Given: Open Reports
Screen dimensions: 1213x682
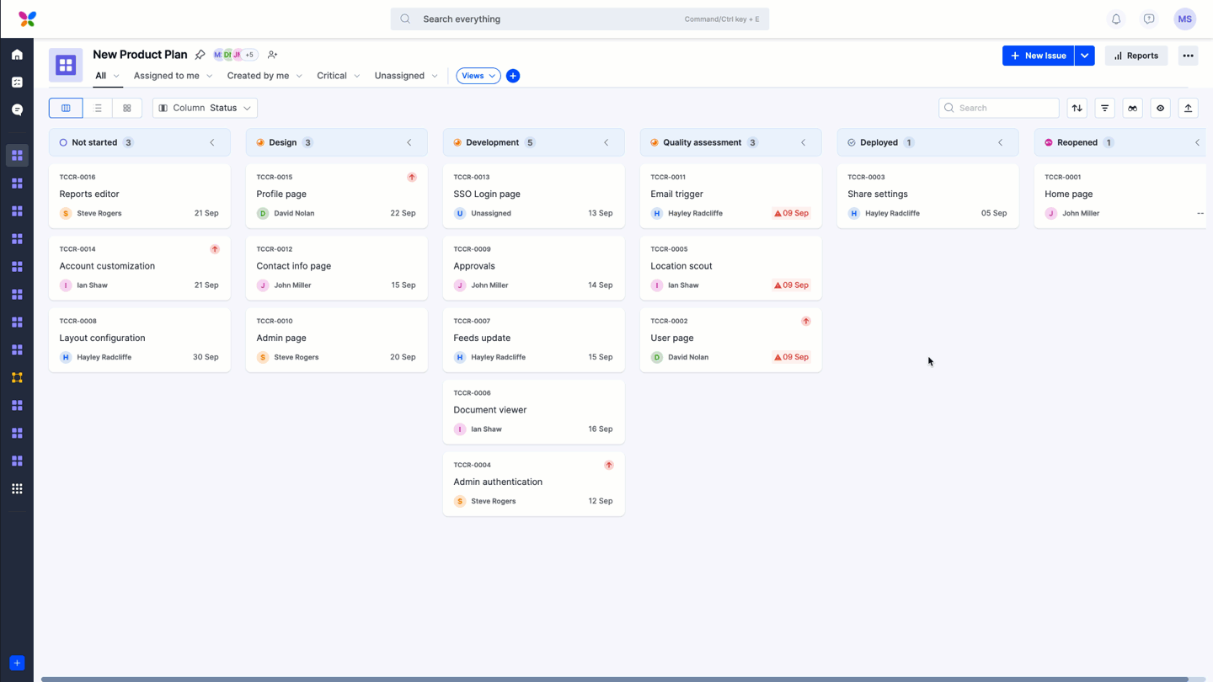Looking at the screenshot, I should point(1136,56).
